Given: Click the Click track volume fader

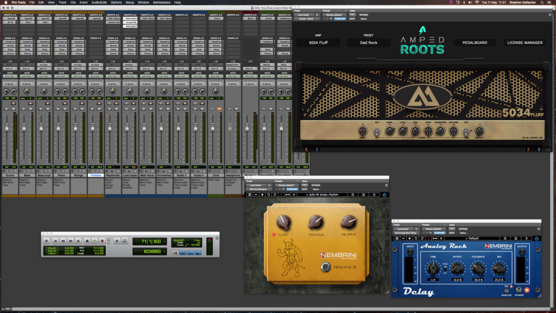Looking at the screenshot, I should [x=213, y=127].
